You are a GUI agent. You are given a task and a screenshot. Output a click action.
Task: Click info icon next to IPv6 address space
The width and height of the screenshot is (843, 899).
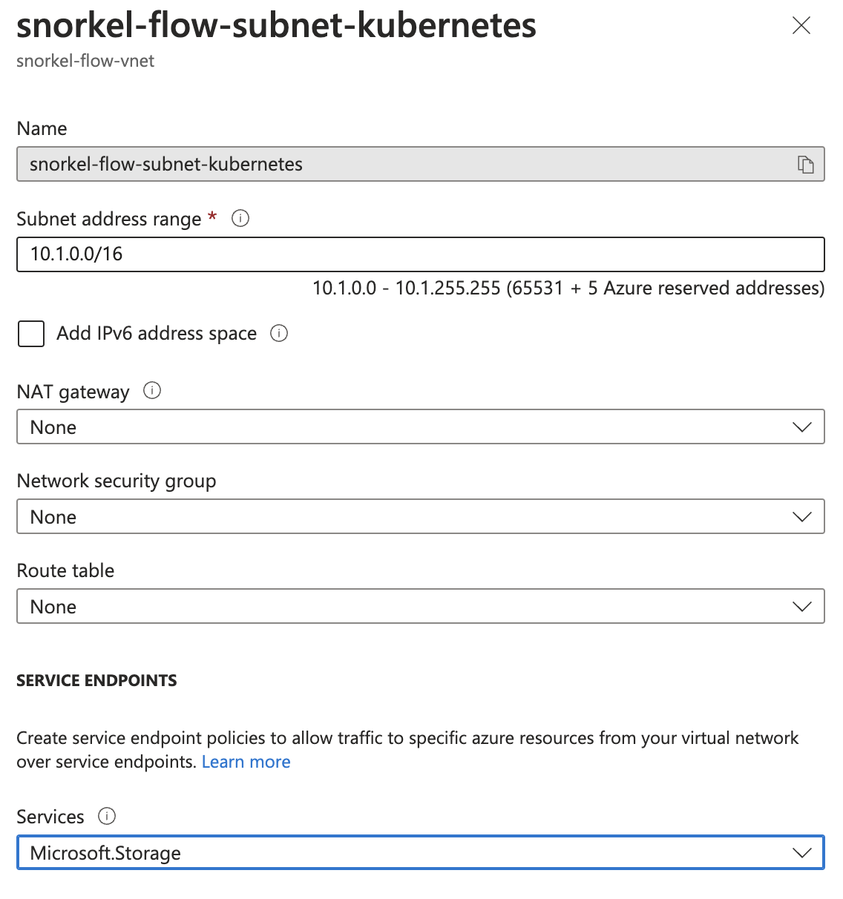click(279, 333)
